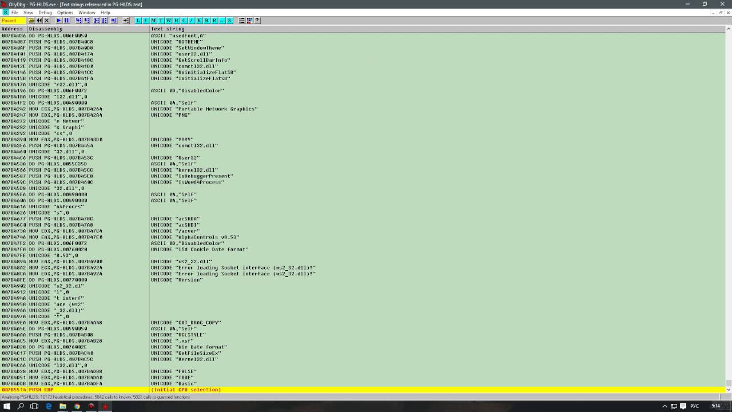The image size is (732, 412).
Task: Open Task View on taskbar
Action: coord(34,406)
